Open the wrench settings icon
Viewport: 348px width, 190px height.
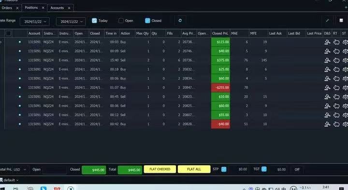click(327, 20)
